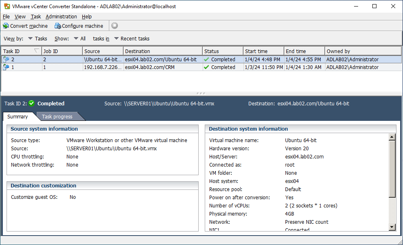Click the green Completed checkmark in task 2 row

[206, 60]
